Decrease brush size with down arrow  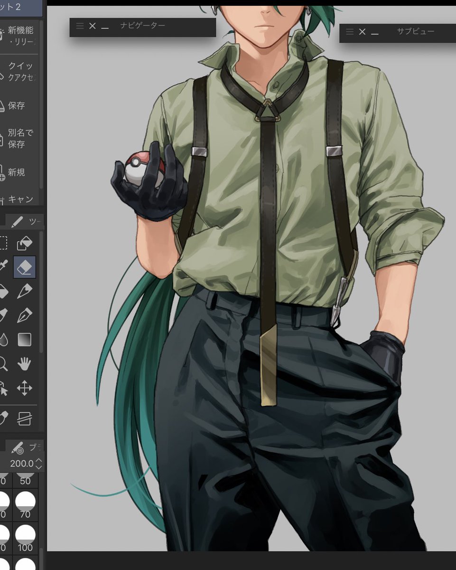(x=39, y=467)
